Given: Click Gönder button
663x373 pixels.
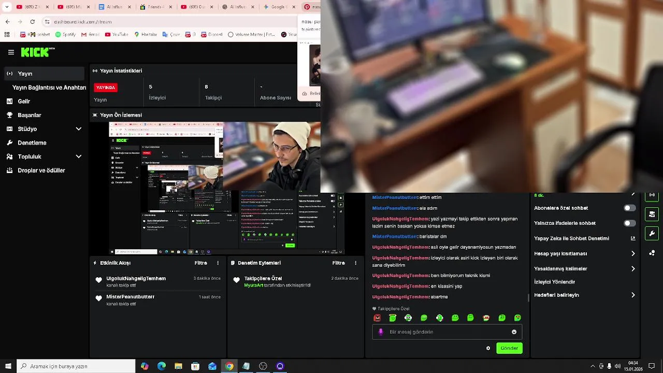Looking at the screenshot, I should coord(509,348).
